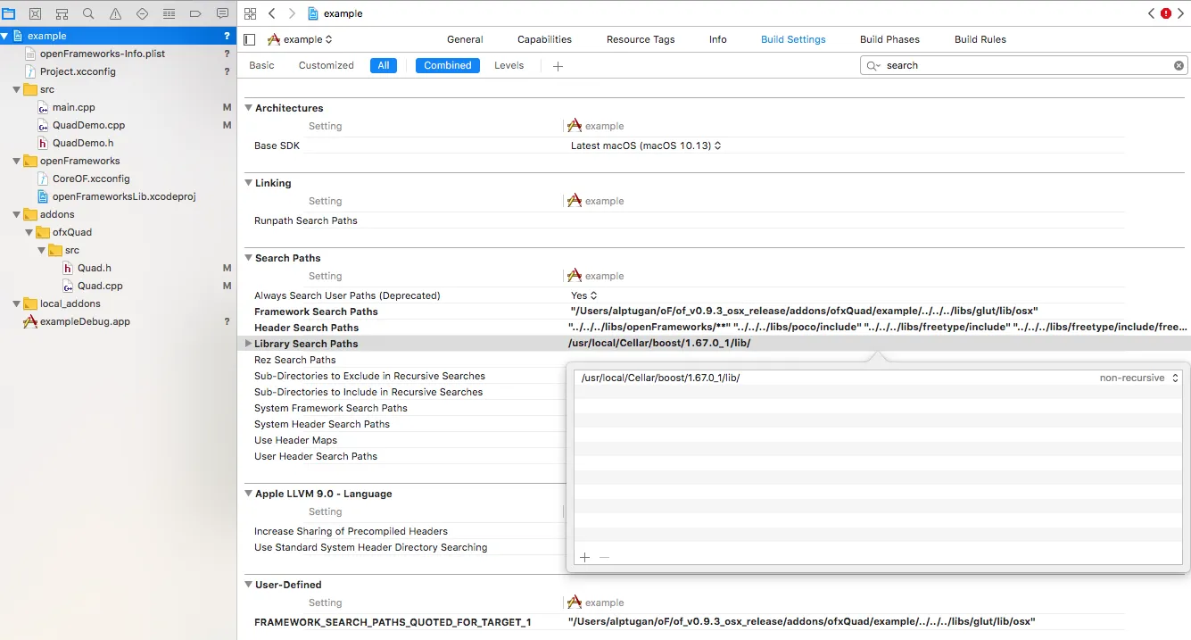Open Always Search User Paths Yes dropdown
This screenshot has width=1191, height=640.
tap(583, 295)
